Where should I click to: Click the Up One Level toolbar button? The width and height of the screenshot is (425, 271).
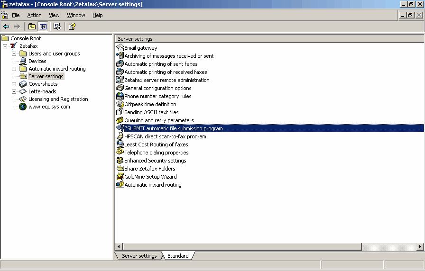click(32, 27)
